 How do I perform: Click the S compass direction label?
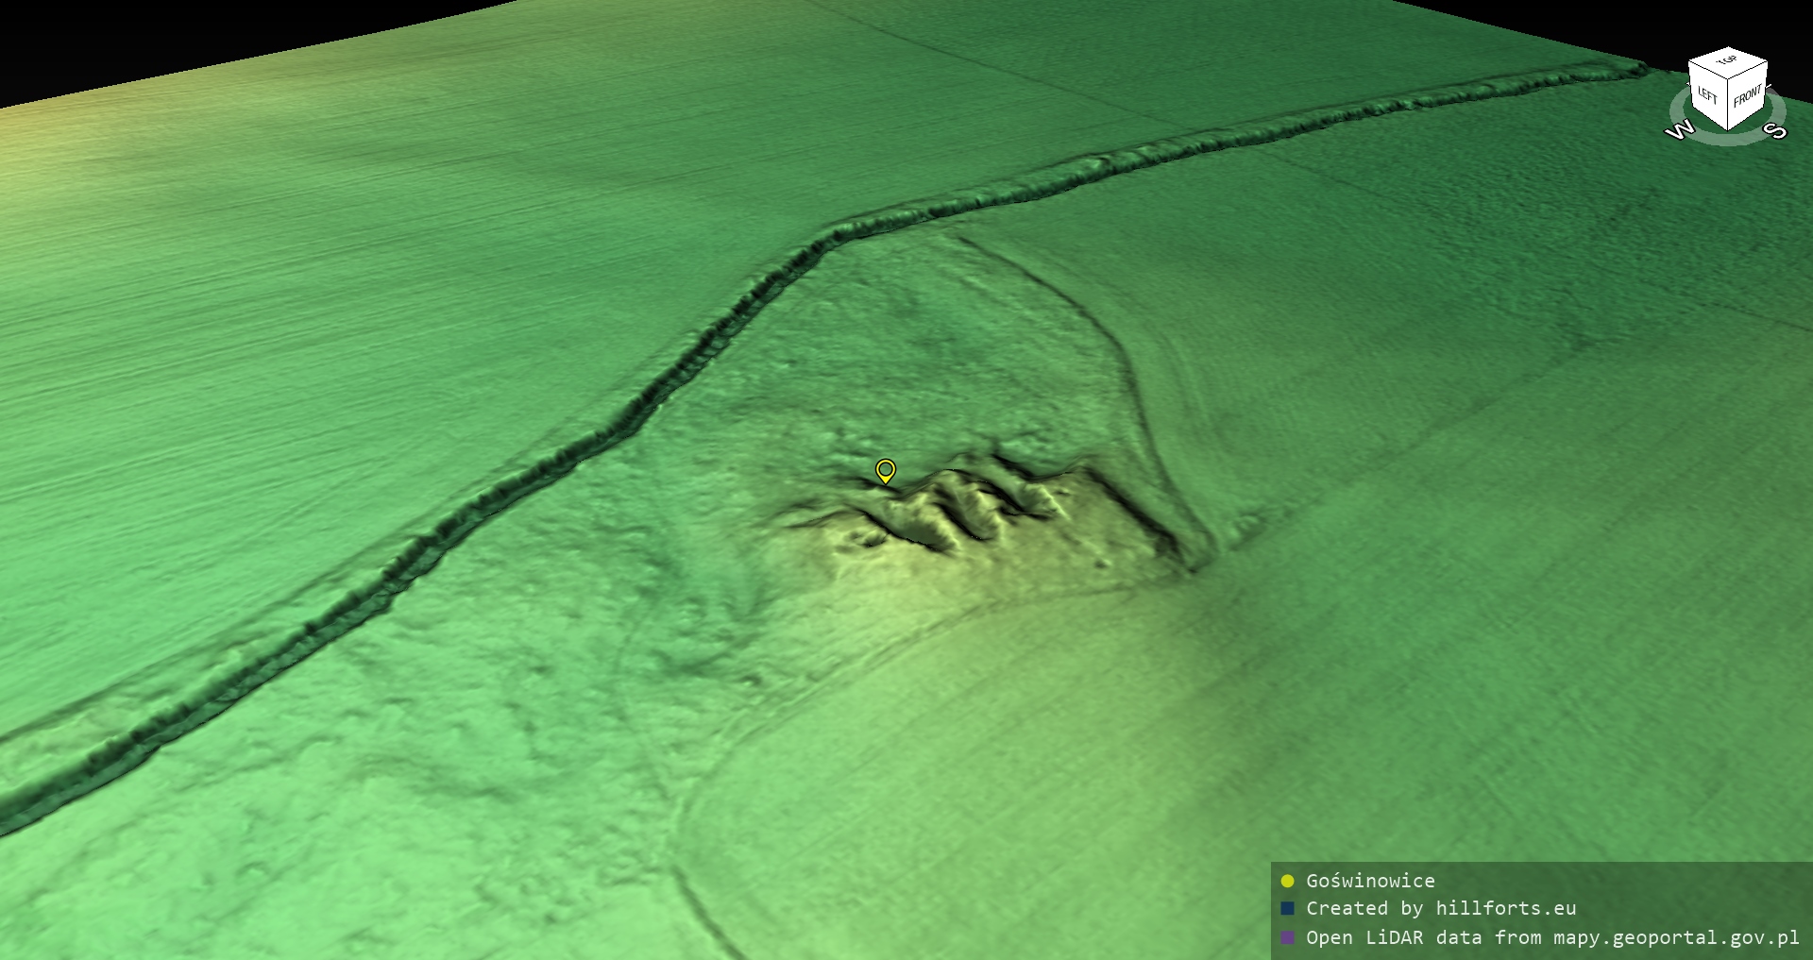pyautogui.click(x=1776, y=130)
